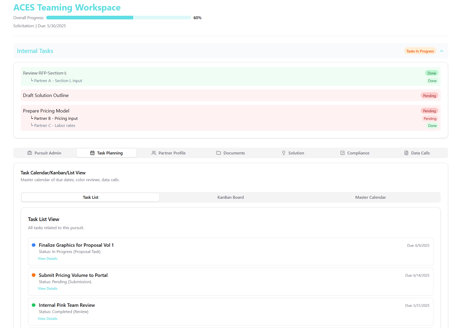Viewport: 457px width, 328px height.
Task: Click the Overall Progress bar
Action: coord(118,18)
